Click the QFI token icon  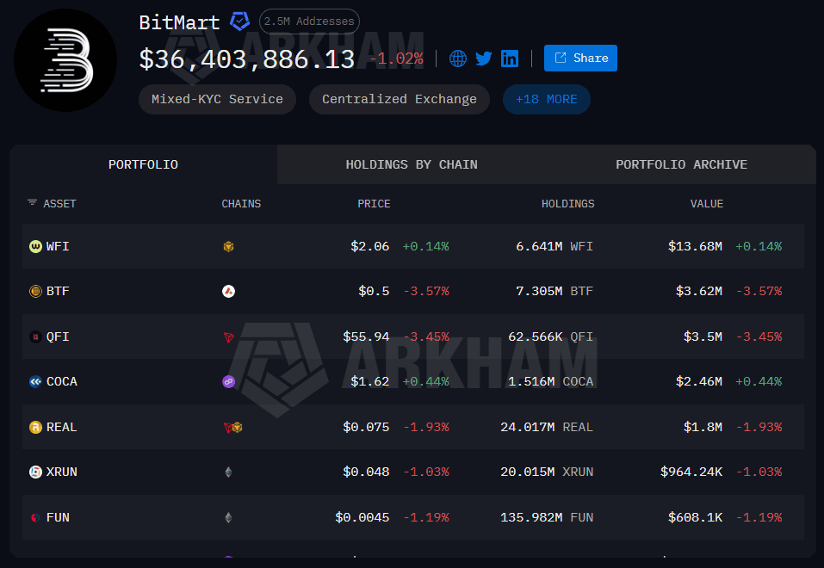(x=35, y=336)
